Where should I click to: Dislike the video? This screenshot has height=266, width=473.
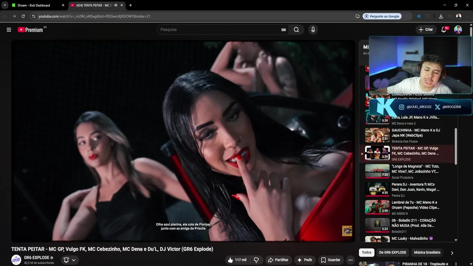(256, 260)
